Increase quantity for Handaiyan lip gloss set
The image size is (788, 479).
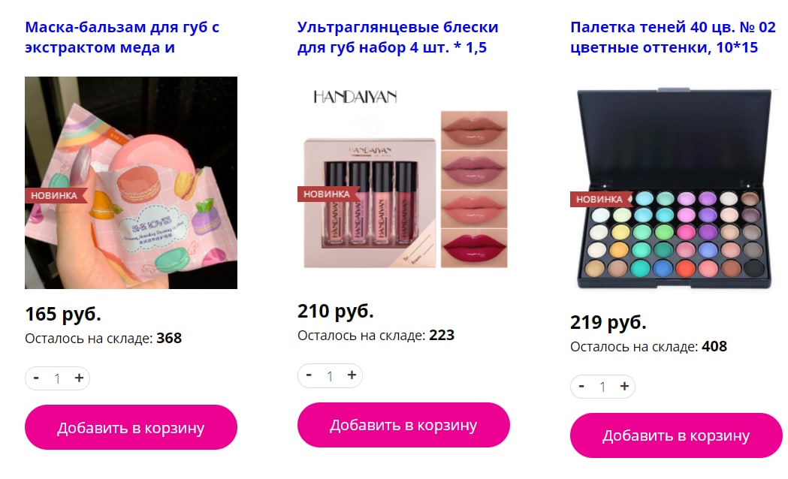click(x=352, y=375)
